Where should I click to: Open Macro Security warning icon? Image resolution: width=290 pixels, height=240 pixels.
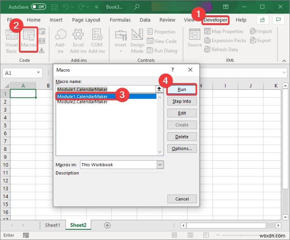[41, 50]
